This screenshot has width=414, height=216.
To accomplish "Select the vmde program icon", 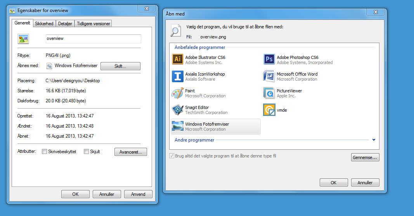I will point(269,110).
